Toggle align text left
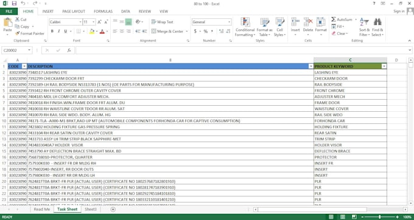The image size is (414, 220). (x=115, y=31)
